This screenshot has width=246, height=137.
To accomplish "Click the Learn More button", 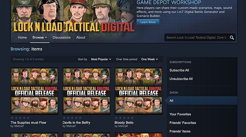I will pos(148,22).
